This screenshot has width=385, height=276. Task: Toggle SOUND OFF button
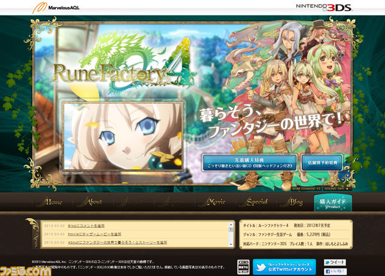(337, 189)
